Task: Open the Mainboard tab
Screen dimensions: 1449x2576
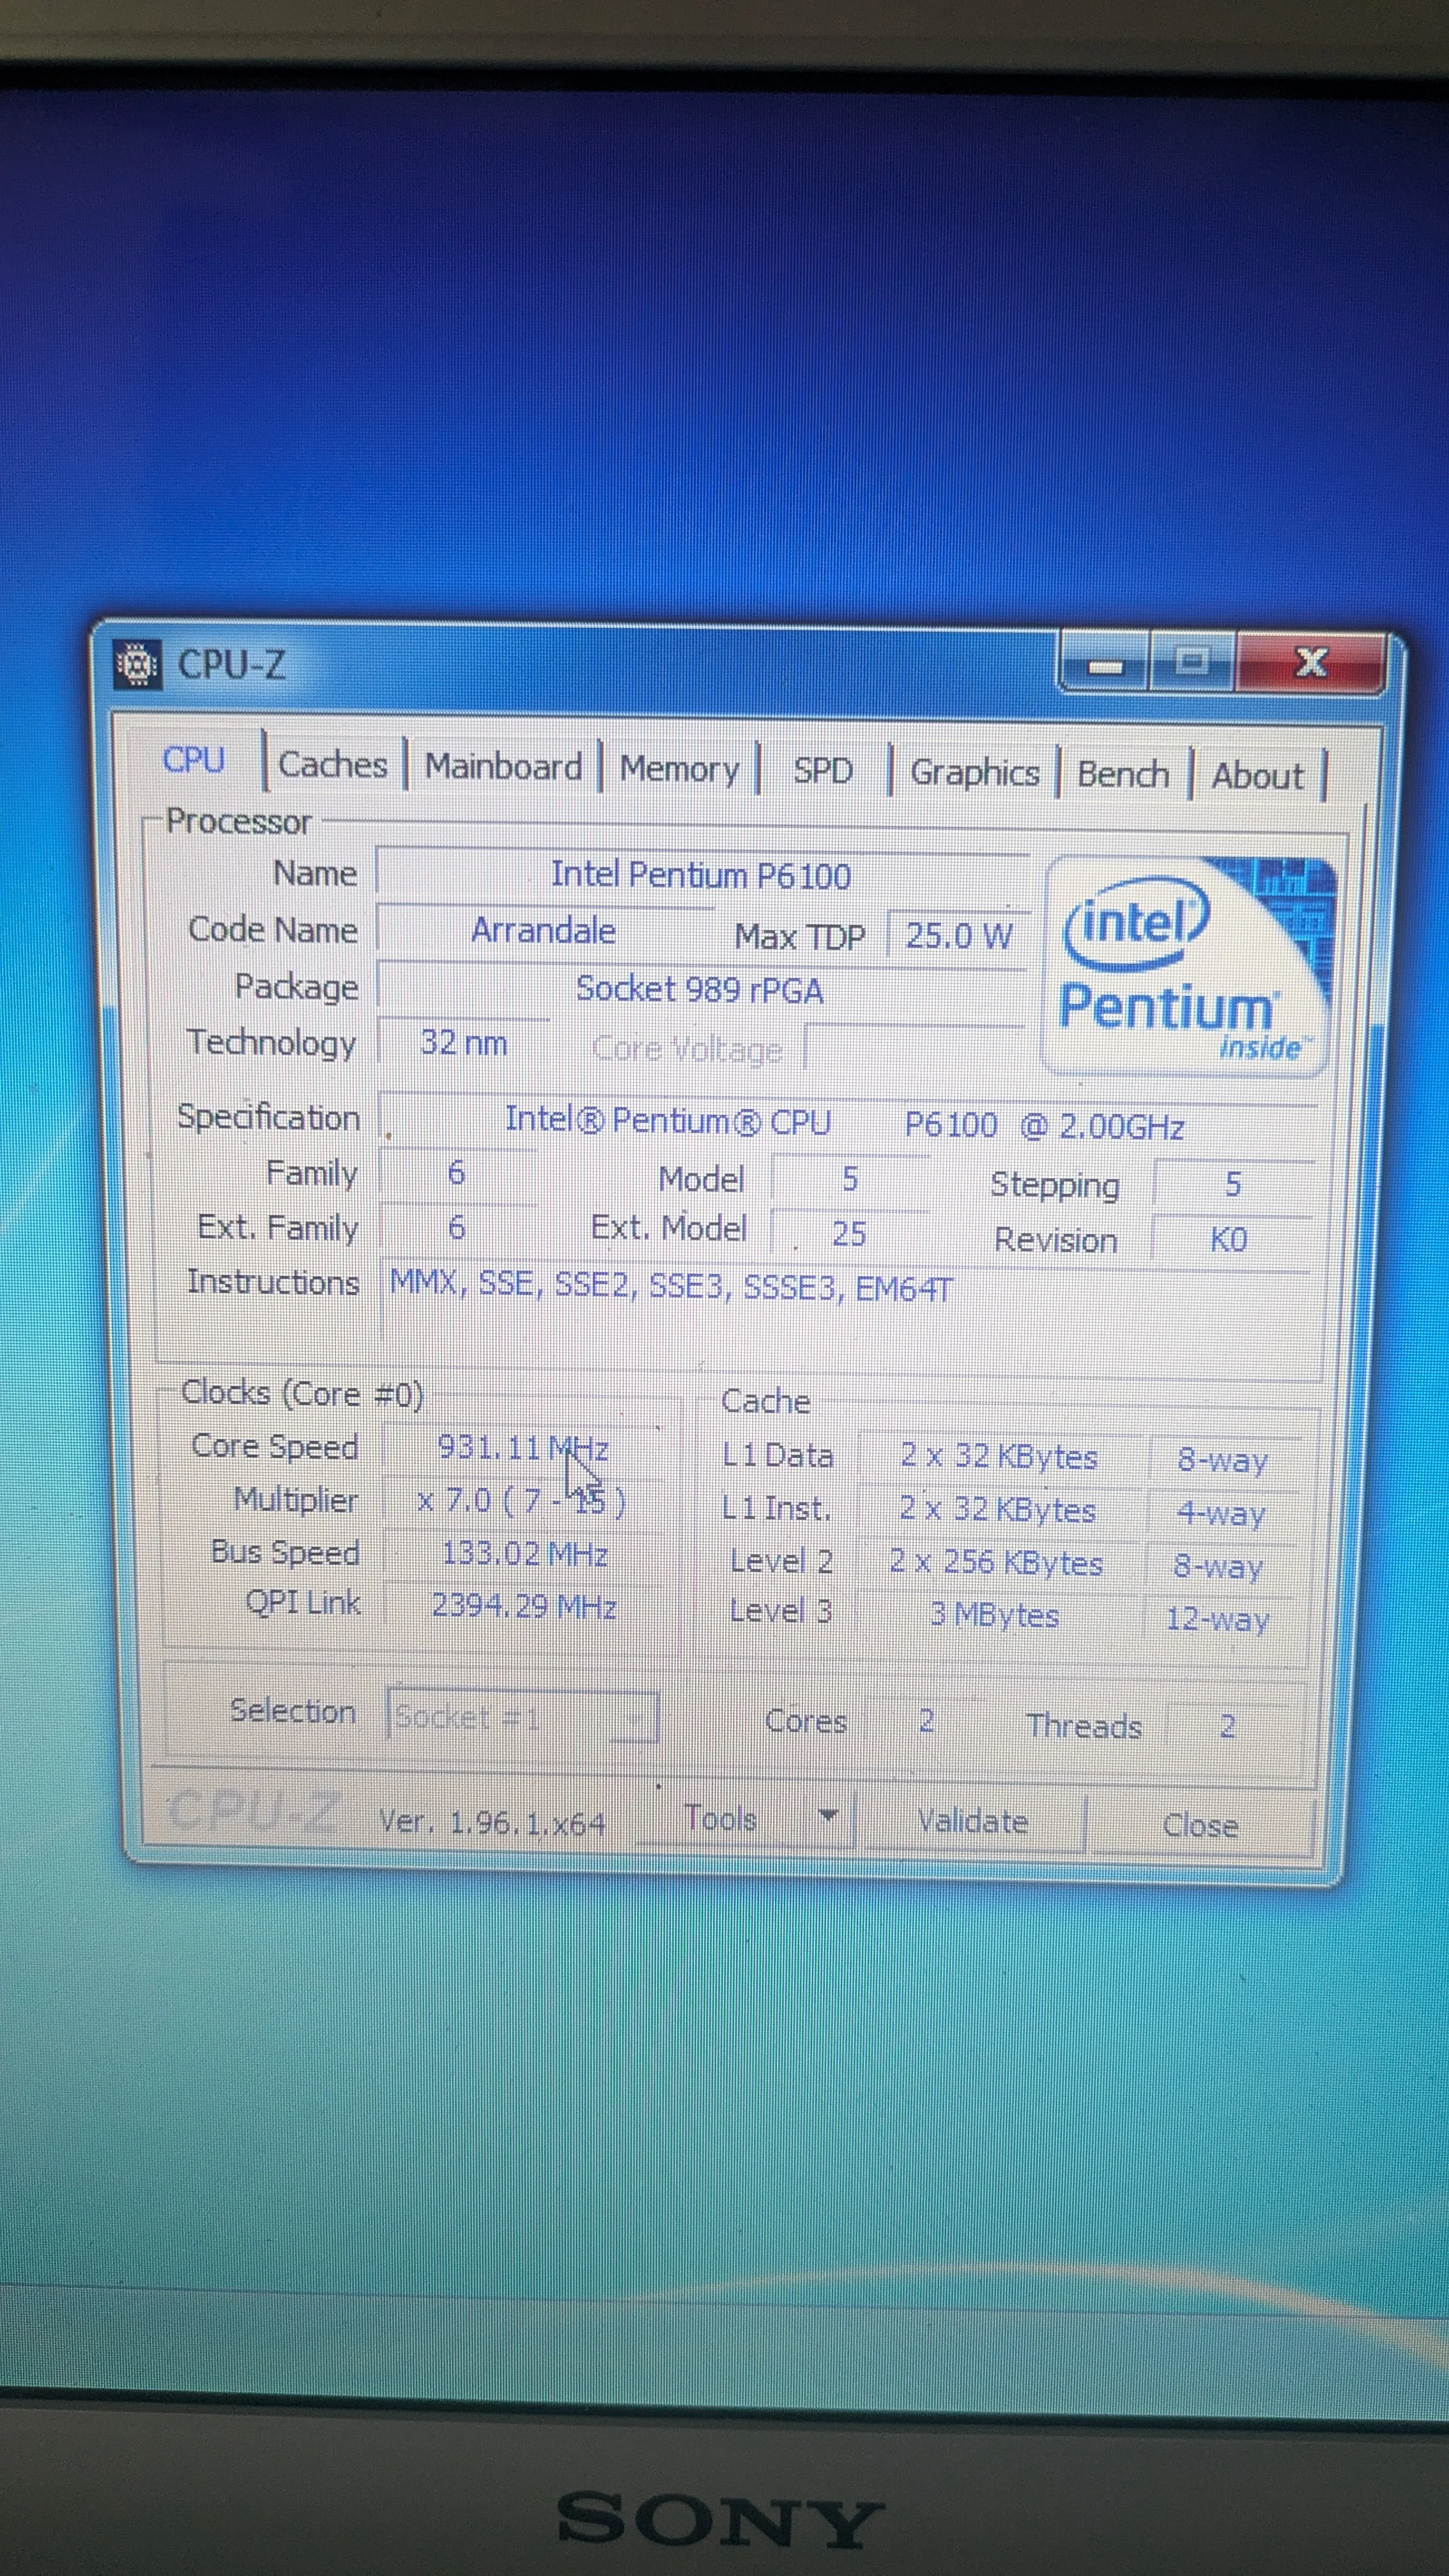Action: click(x=503, y=767)
